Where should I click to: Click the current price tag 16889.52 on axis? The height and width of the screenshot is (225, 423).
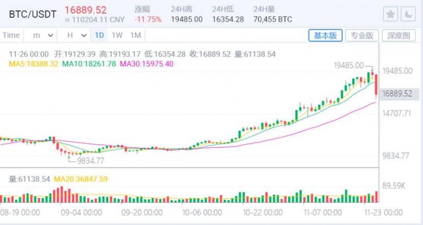click(x=397, y=93)
